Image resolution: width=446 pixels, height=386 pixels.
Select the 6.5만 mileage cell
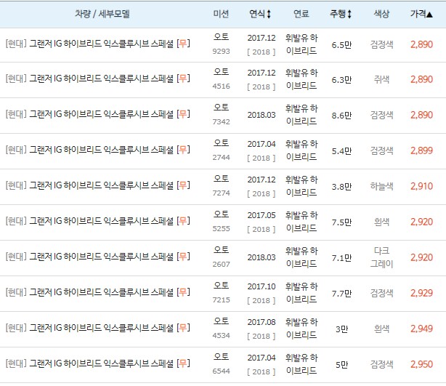341,44
